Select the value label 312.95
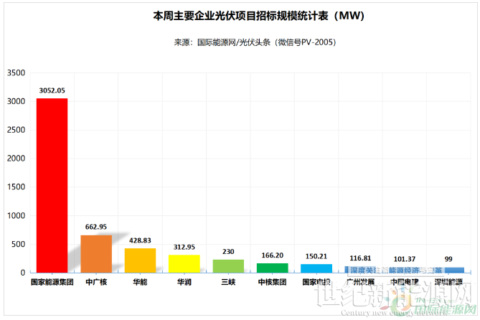The width and height of the screenshot is (480, 320). (184, 247)
